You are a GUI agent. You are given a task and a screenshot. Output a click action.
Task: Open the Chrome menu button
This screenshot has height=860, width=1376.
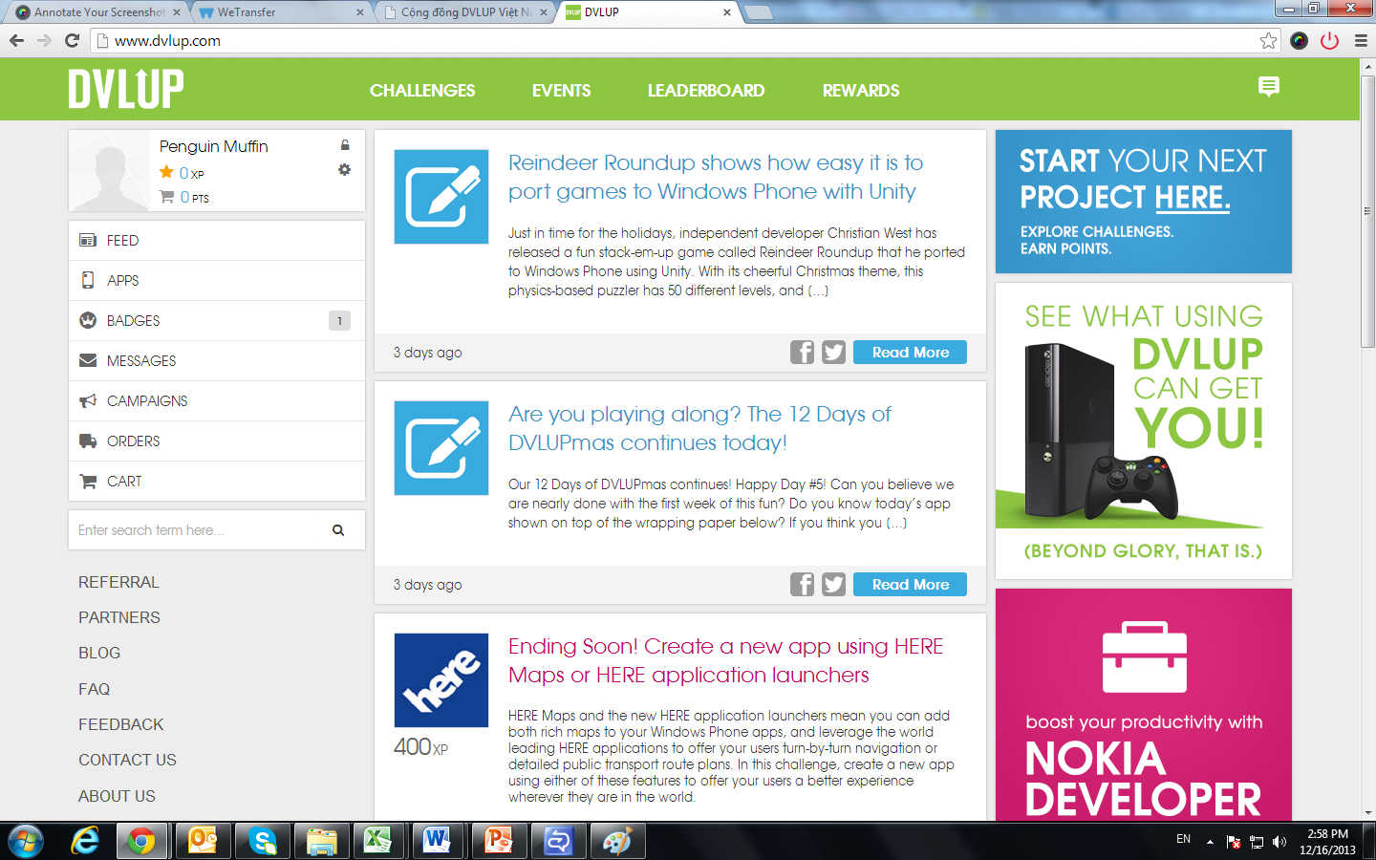(1361, 40)
